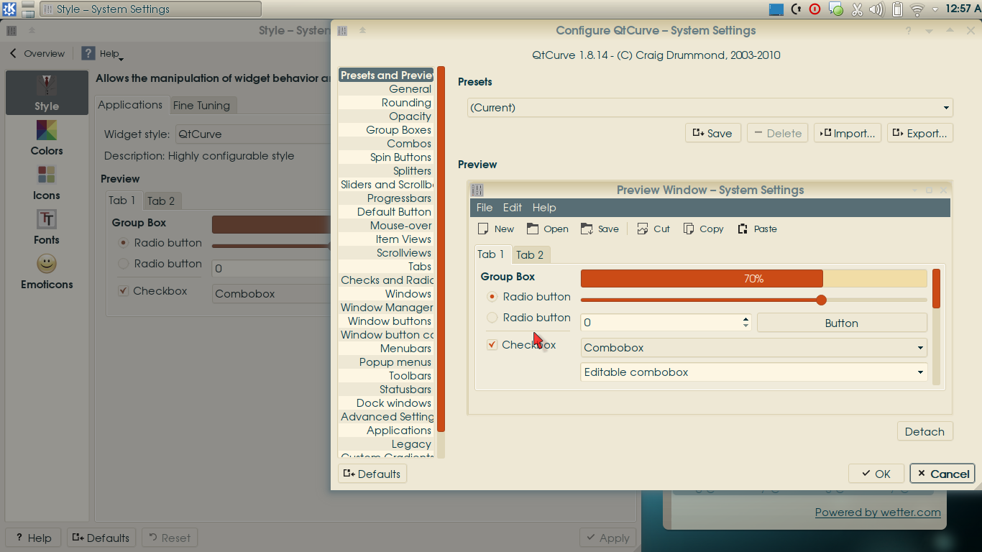Click the New toolbar item in preview
The width and height of the screenshot is (982, 552).
coord(495,229)
